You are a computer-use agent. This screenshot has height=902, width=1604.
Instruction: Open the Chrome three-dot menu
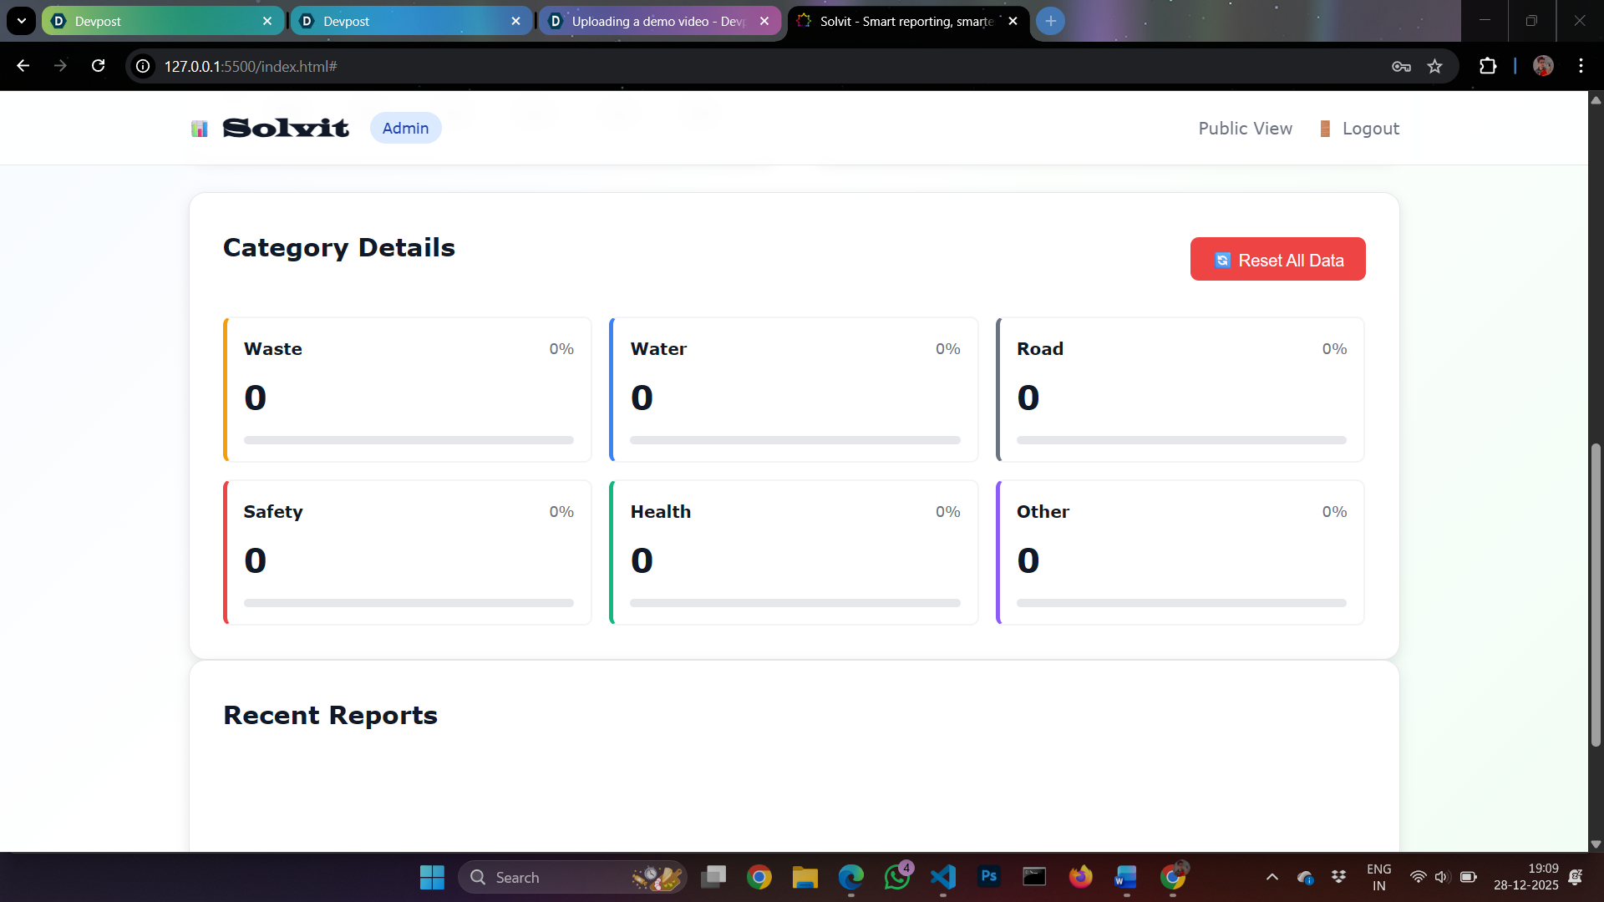pyautogui.click(x=1581, y=66)
